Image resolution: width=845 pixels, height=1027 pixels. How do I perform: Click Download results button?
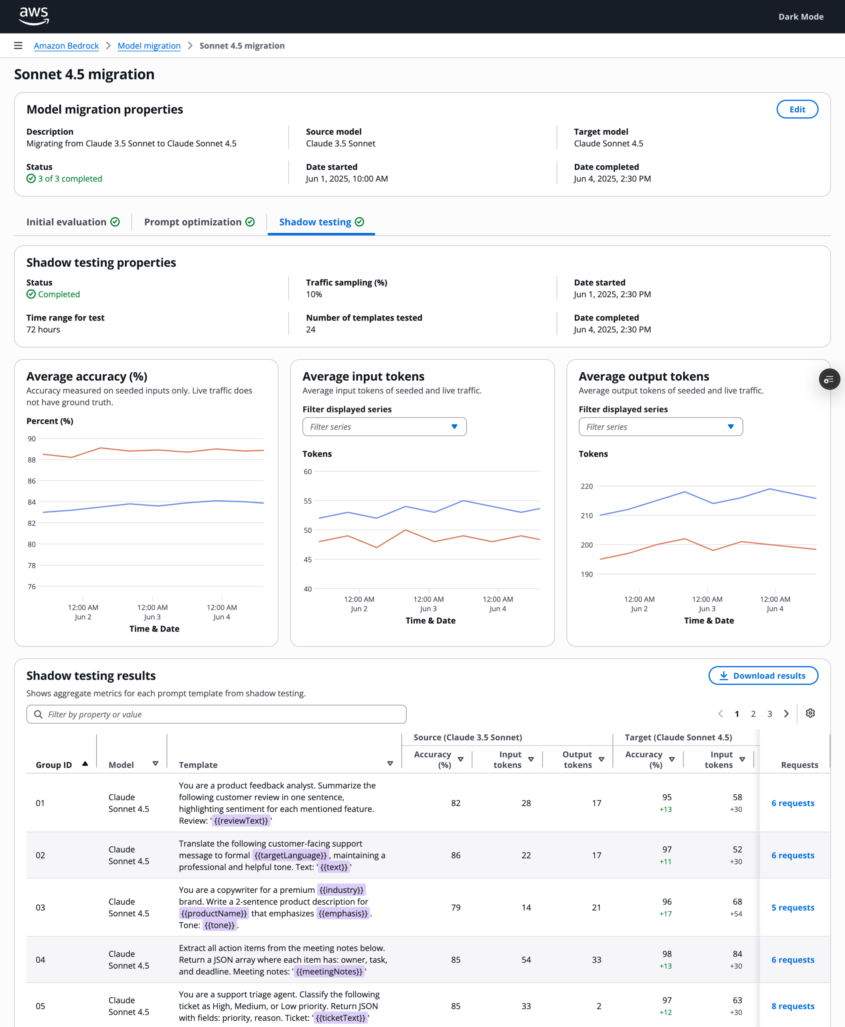point(763,676)
